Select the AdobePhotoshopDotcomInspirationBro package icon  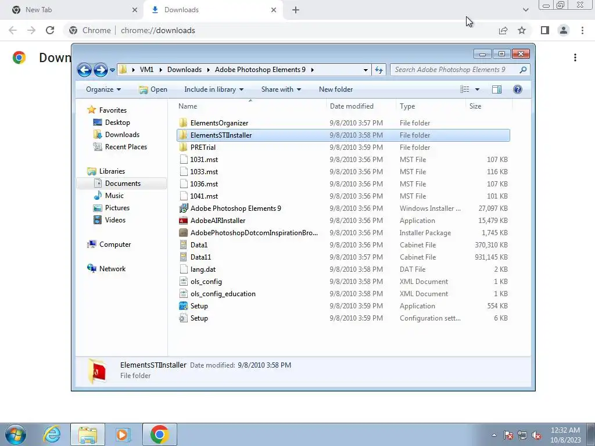(x=183, y=232)
